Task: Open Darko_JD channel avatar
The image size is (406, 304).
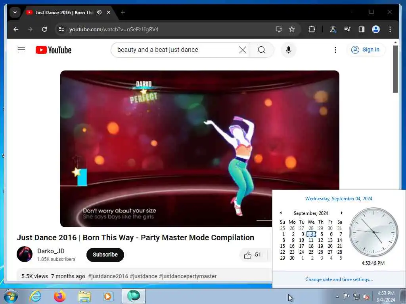Action: [x=25, y=254]
